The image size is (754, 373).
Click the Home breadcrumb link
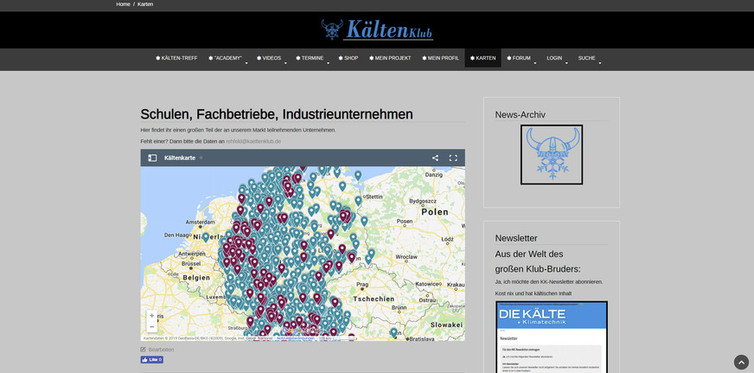[123, 4]
